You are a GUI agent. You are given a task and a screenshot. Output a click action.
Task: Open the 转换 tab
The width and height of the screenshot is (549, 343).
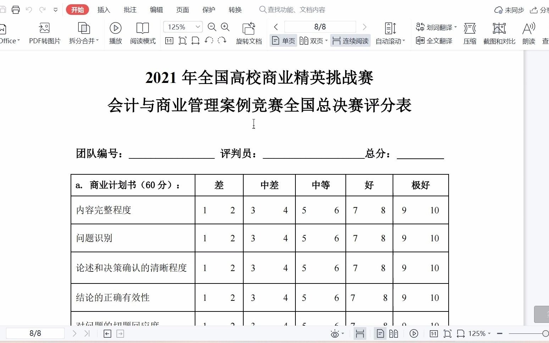coord(235,10)
